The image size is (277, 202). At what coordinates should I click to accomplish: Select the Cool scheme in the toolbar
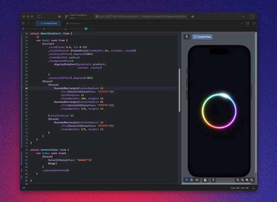click(100, 16)
